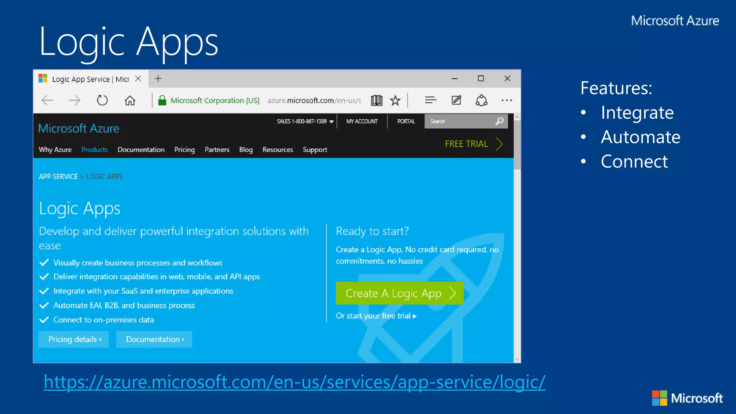This screenshot has height=414, width=736.
Task: Click the vertical scrollbar thumb
Action: 517,145
